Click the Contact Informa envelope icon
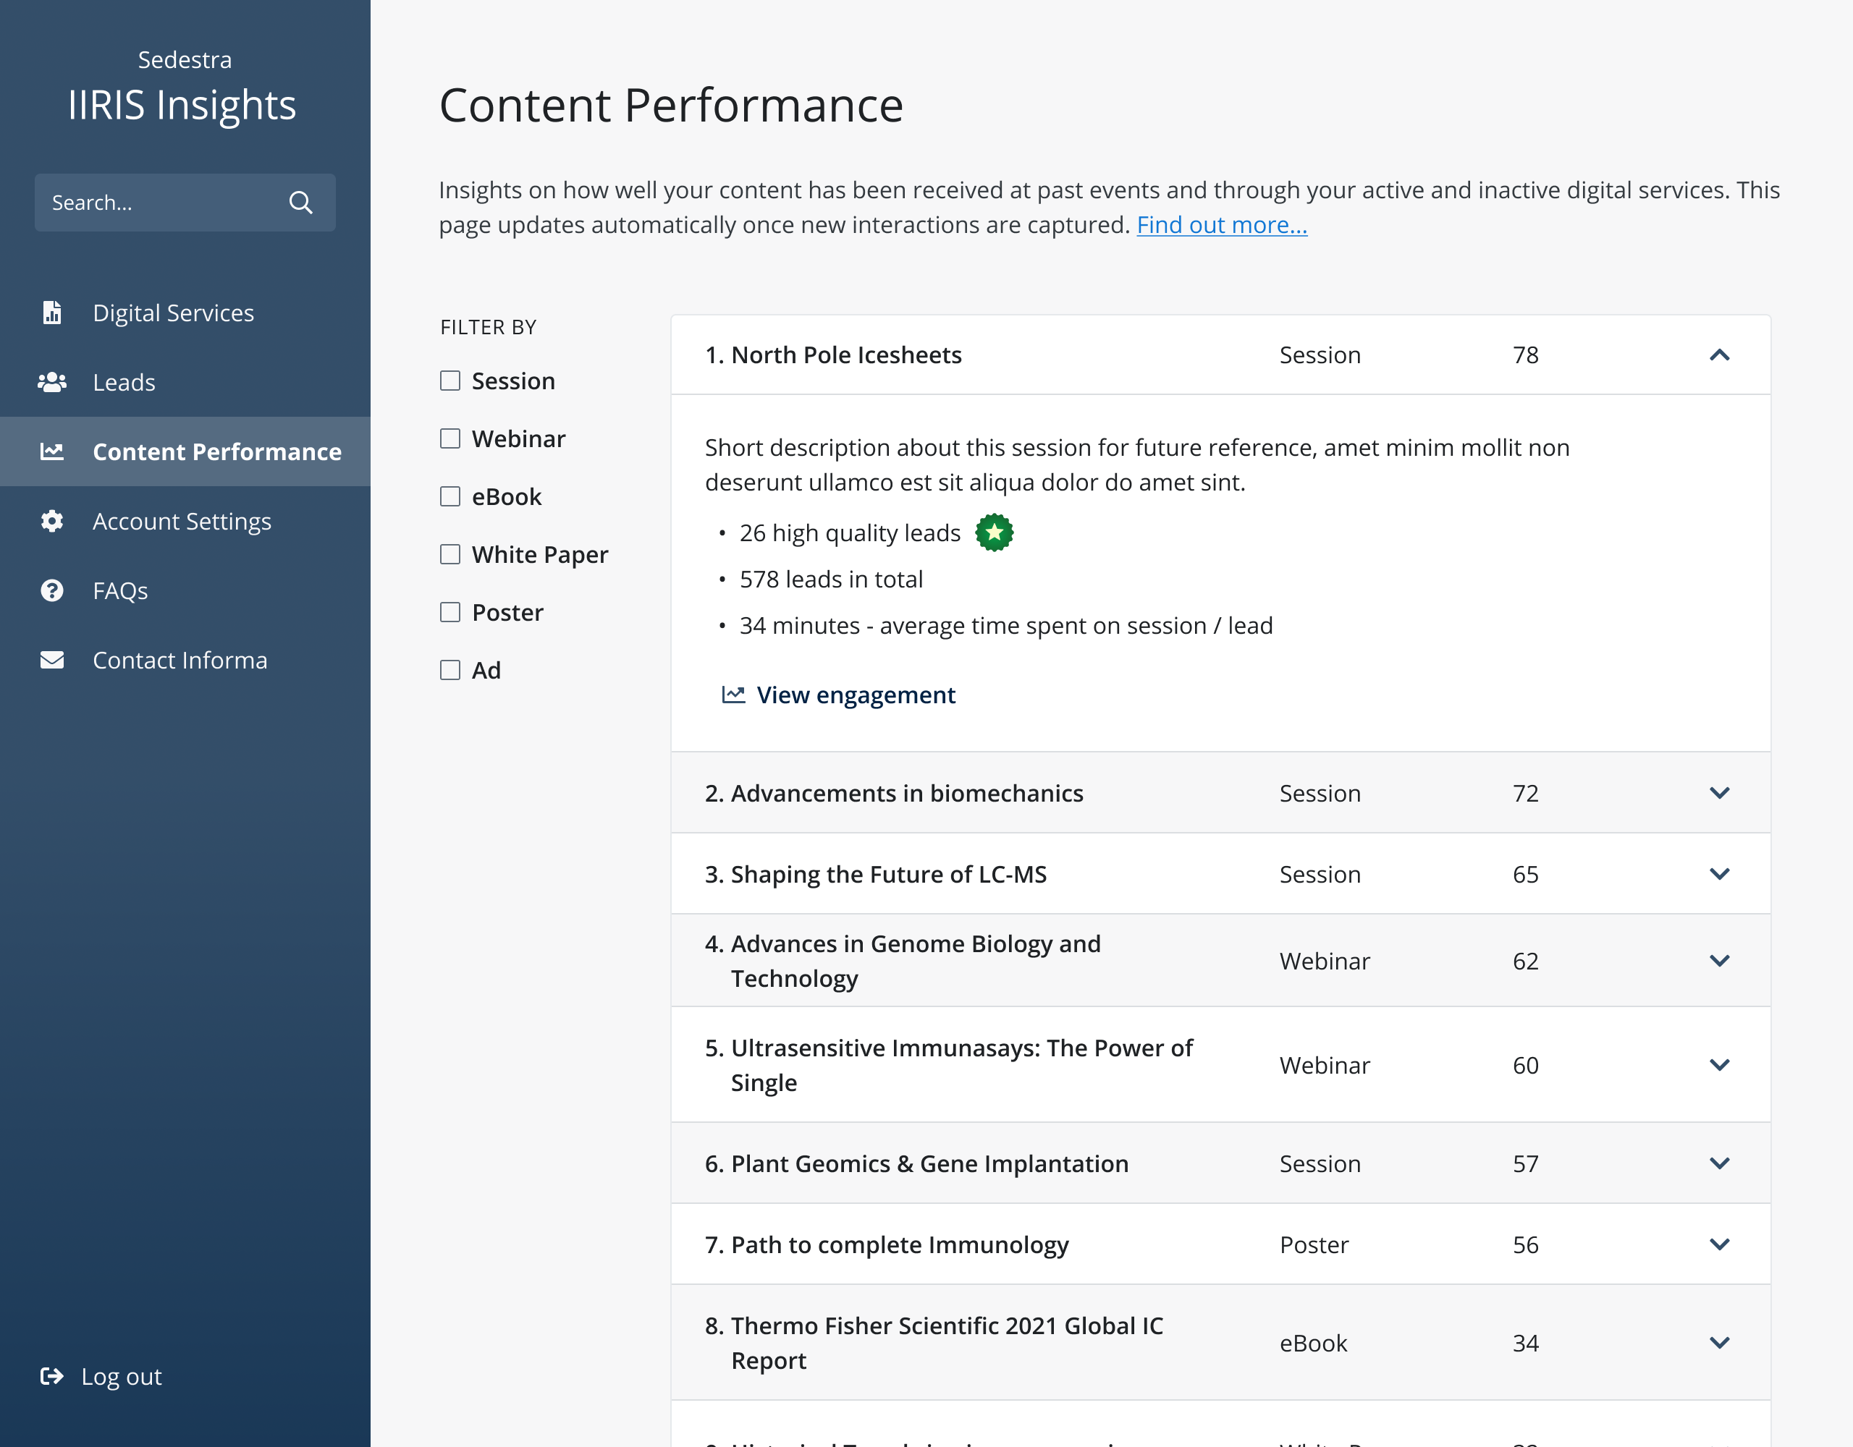This screenshot has width=1853, height=1447. (x=52, y=660)
